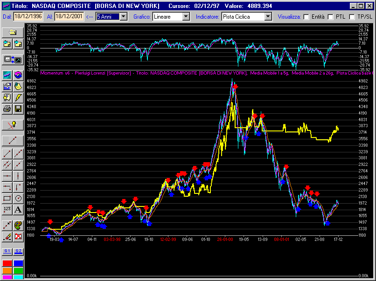Open the color palette icon
376x281 pixels.
pos(18,226)
